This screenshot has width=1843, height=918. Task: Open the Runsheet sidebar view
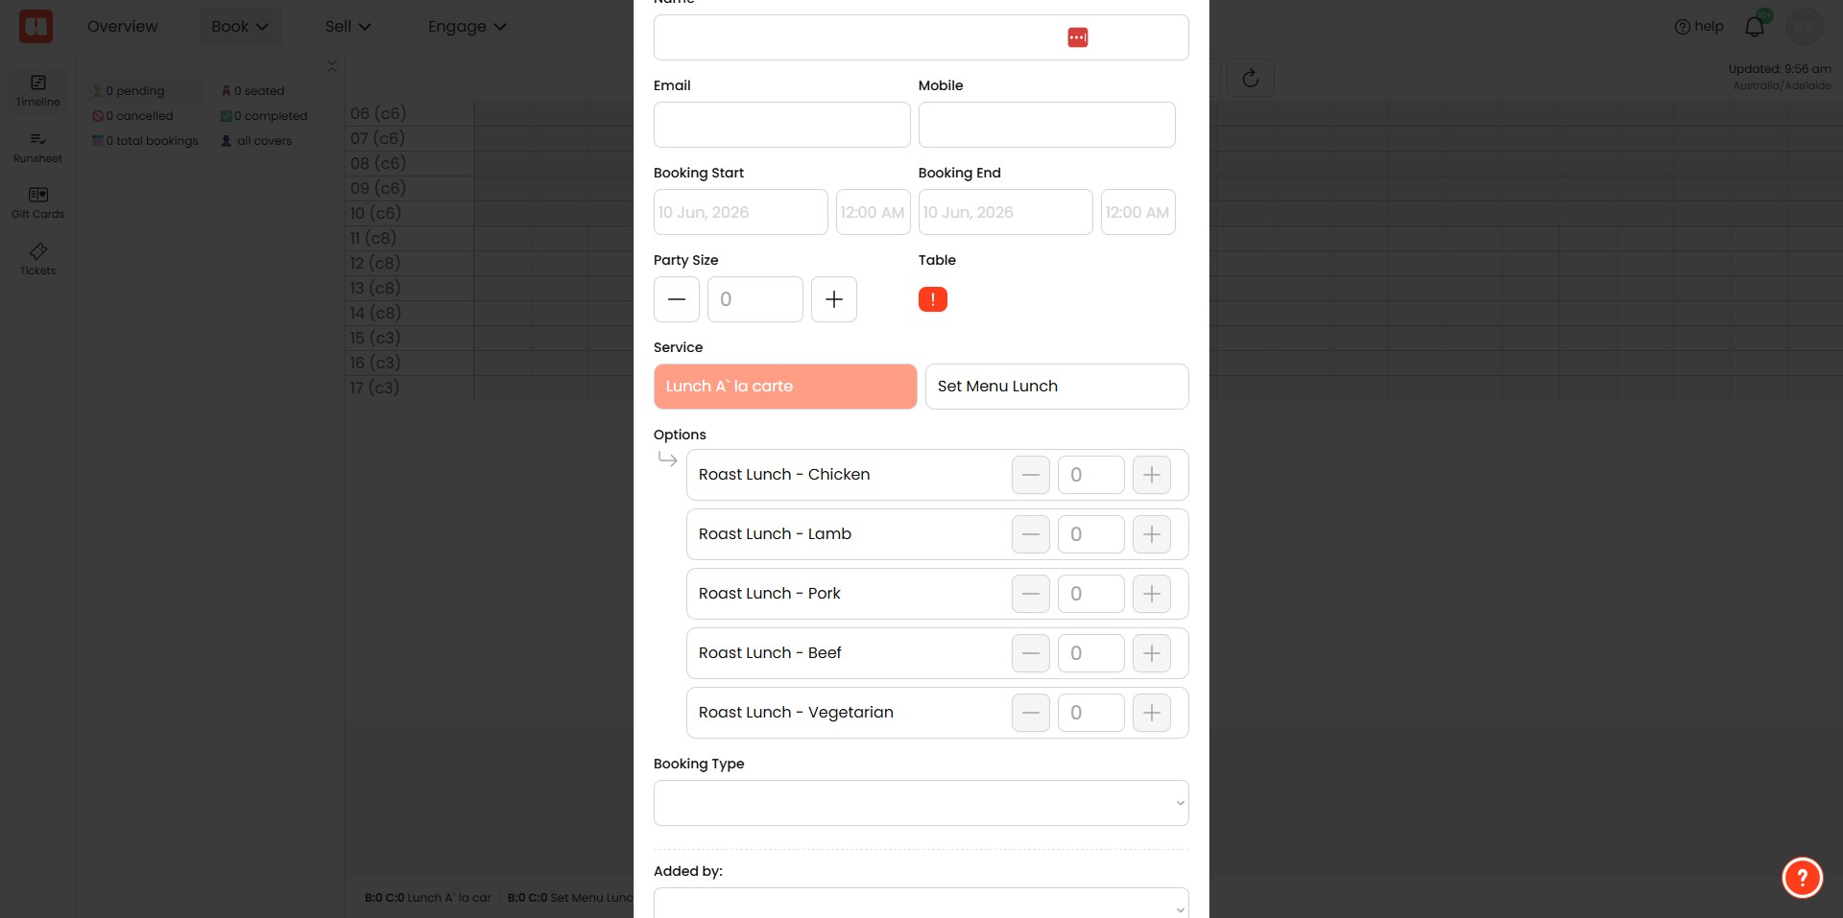click(x=38, y=147)
